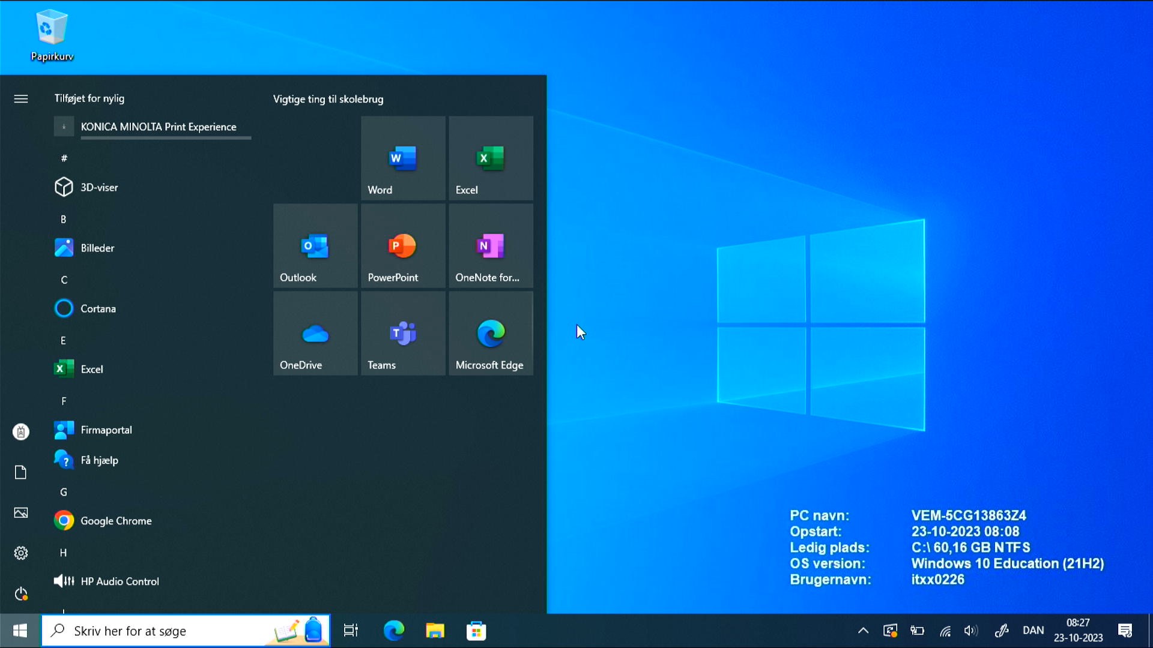The height and width of the screenshot is (648, 1153).
Task: Launch the Teams tile
Action: [403, 334]
